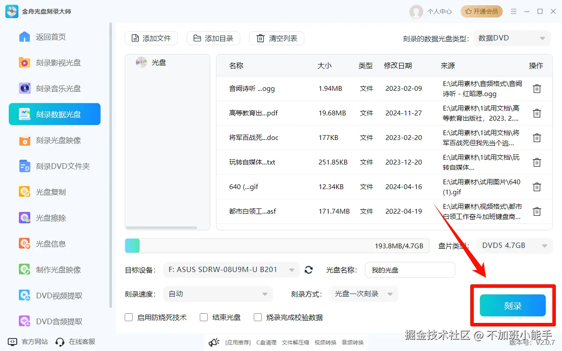
Task: Open the 音频转换 link
Action: 353,342
